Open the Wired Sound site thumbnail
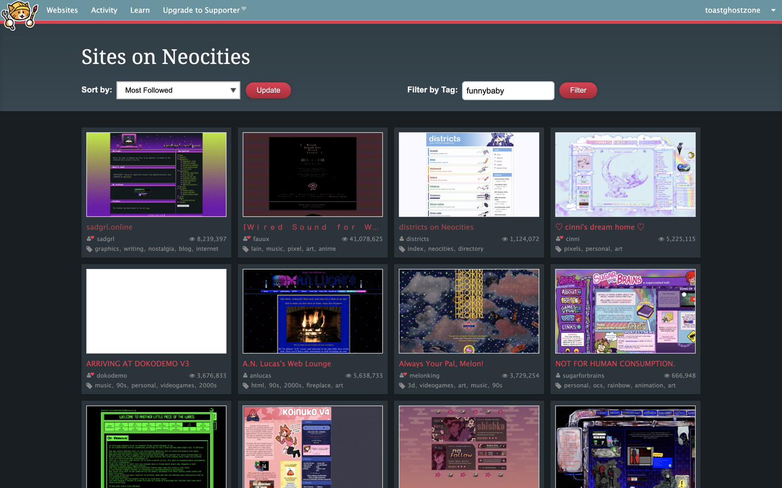The height and width of the screenshot is (488, 782). tap(313, 175)
